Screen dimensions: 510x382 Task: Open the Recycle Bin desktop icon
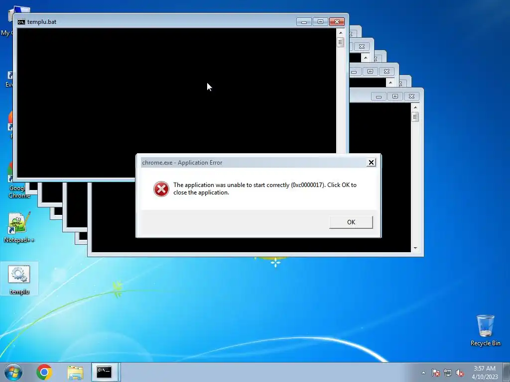[x=485, y=330]
